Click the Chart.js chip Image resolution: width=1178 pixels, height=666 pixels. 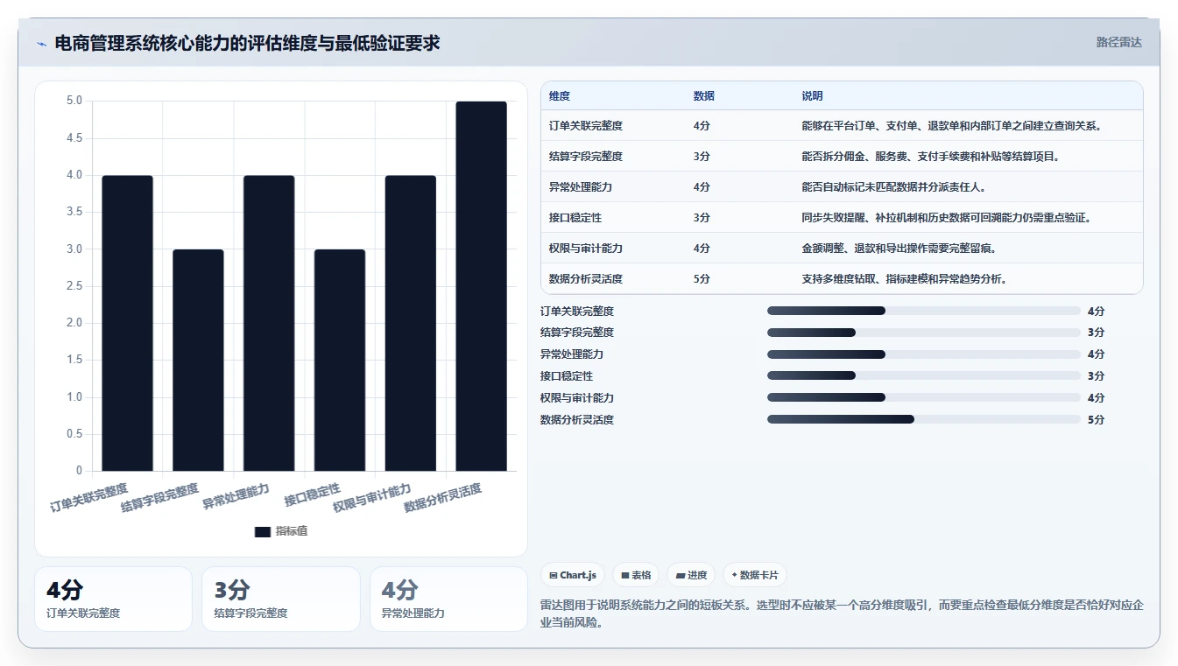point(573,575)
